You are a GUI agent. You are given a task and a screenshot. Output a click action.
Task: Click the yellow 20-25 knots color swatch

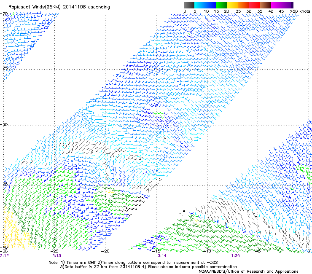click(x=233, y=5)
